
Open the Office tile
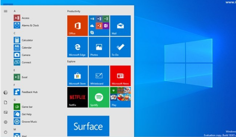(x=78, y=25)
